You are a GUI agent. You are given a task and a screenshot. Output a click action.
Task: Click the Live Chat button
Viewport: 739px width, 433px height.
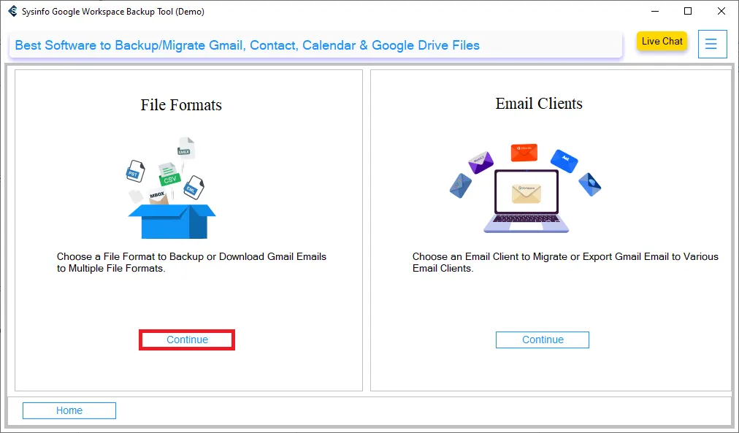[x=662, y=41]
